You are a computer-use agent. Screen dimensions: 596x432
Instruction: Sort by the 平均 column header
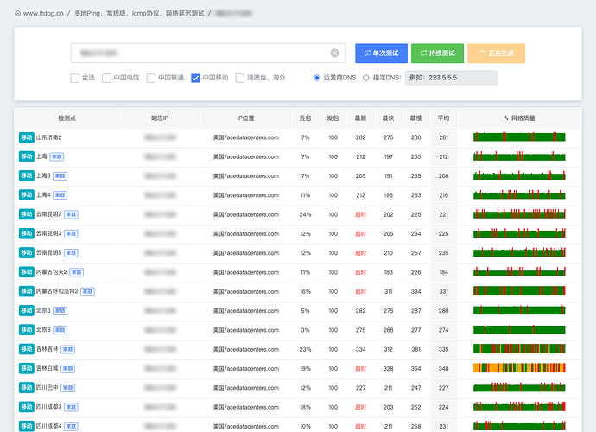[444, 118]
